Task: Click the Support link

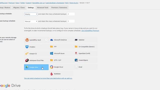Action: pyautogui.click(x=28, y=3)
